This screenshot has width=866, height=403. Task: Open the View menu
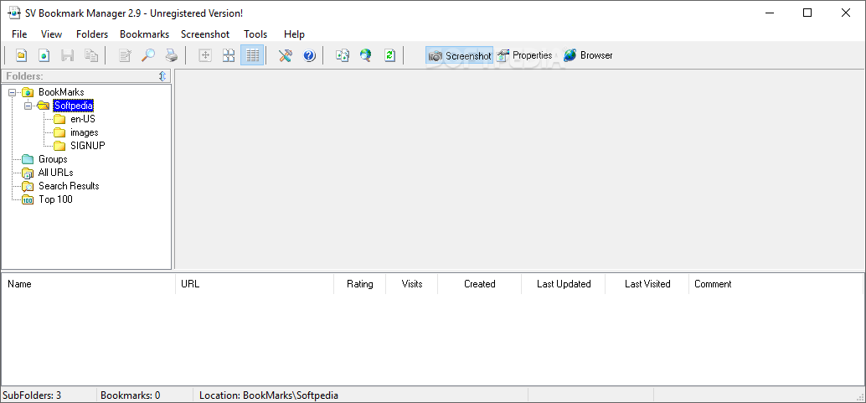[x=51, y=34]
